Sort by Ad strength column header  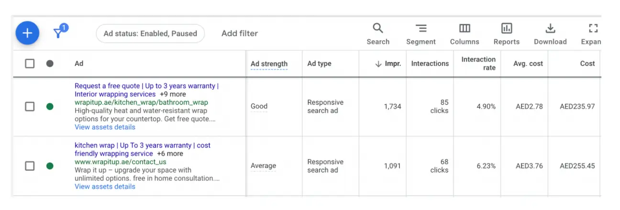(269, 64)
